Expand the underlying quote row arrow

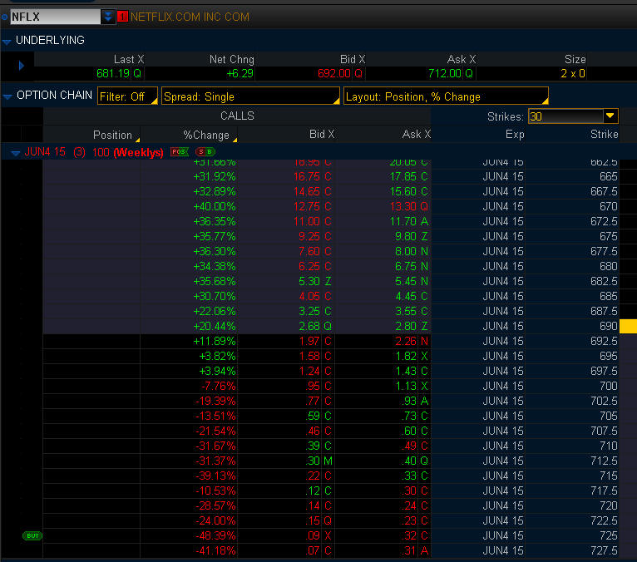click(21, 66)
